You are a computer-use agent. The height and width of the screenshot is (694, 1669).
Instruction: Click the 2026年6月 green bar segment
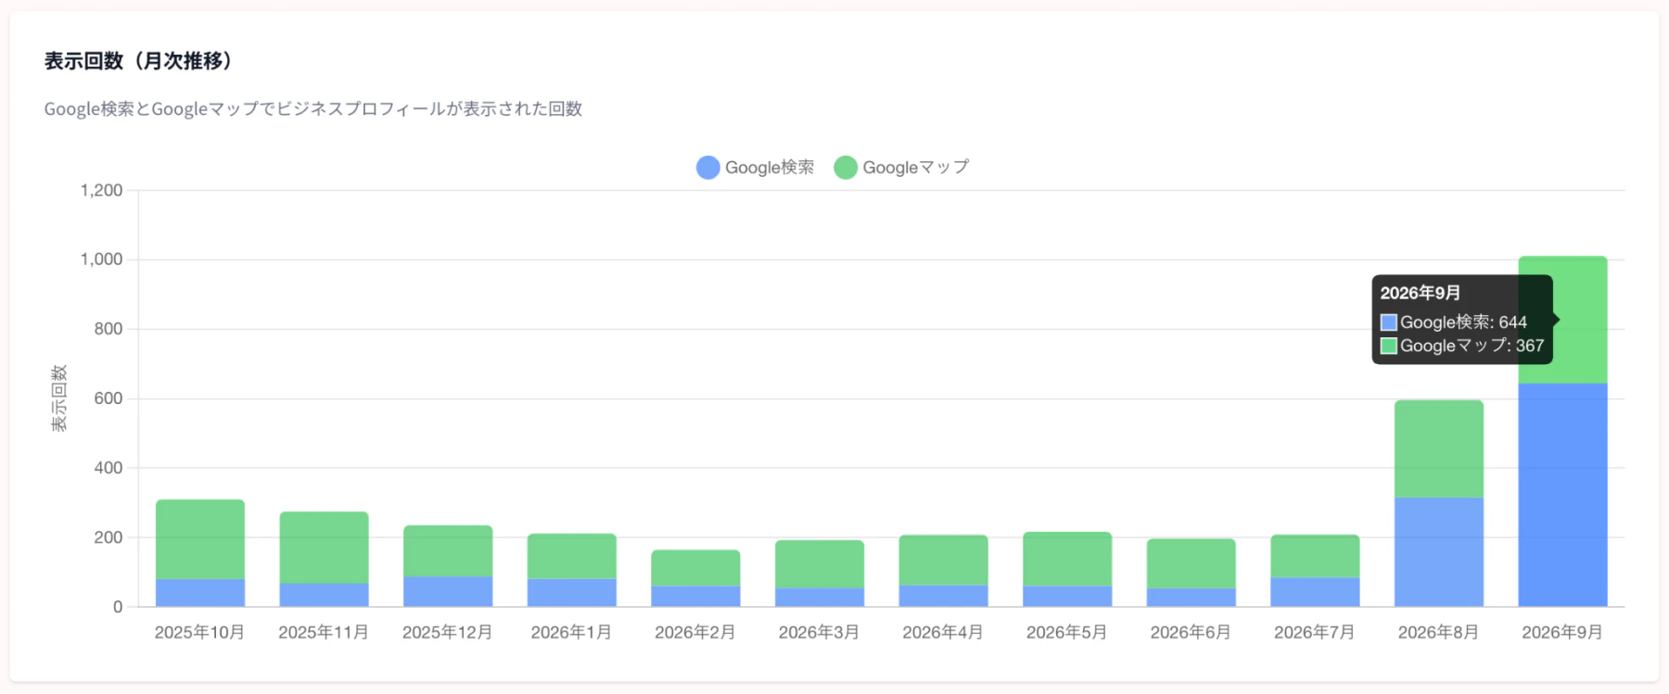1191,563
